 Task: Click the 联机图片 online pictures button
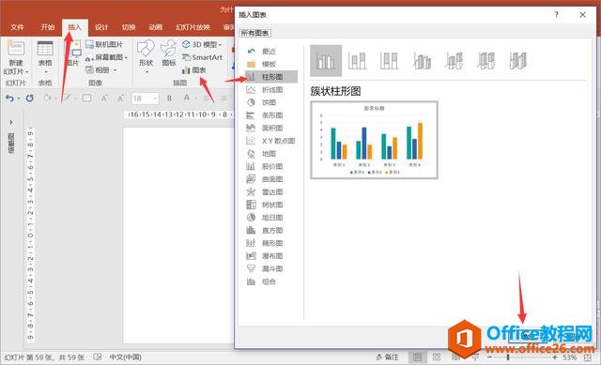104,44
